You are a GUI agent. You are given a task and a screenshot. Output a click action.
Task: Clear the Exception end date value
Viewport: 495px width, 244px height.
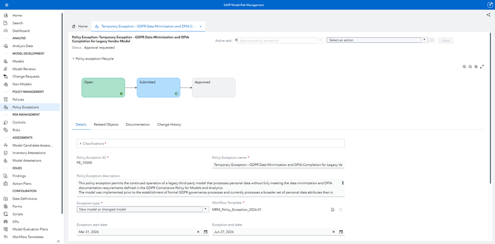pyautogui.click(x=333, y=232)
